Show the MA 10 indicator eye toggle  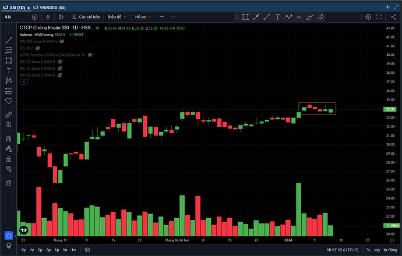click(x=60, y=68)
